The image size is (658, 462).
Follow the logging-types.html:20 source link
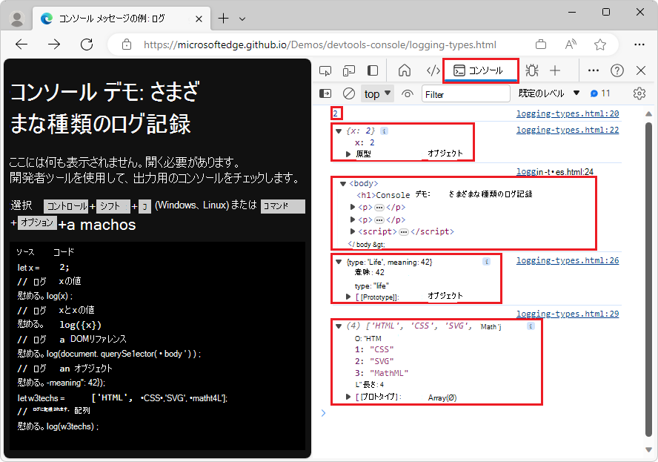(x=567, y=113)
